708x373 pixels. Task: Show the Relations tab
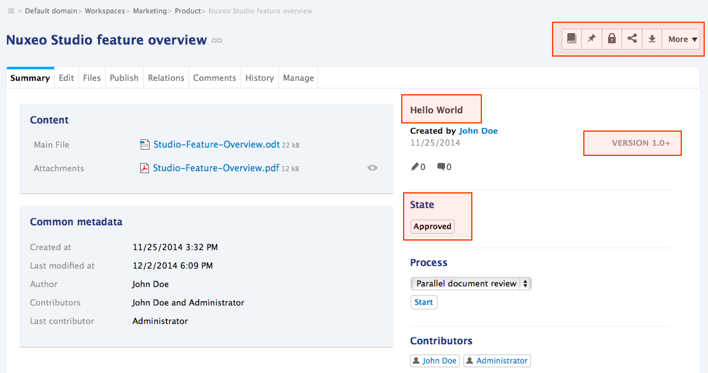coord(166,78)
